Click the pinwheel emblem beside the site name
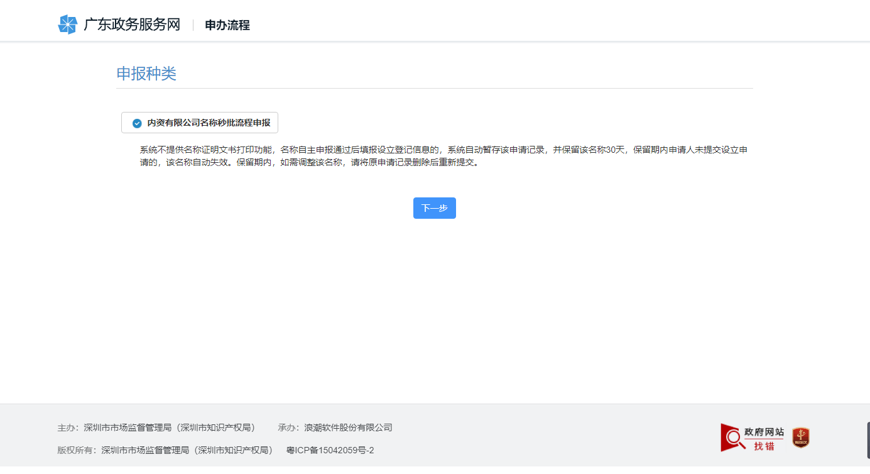 67,24
